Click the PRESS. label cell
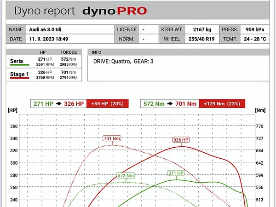 pos(230,29)
